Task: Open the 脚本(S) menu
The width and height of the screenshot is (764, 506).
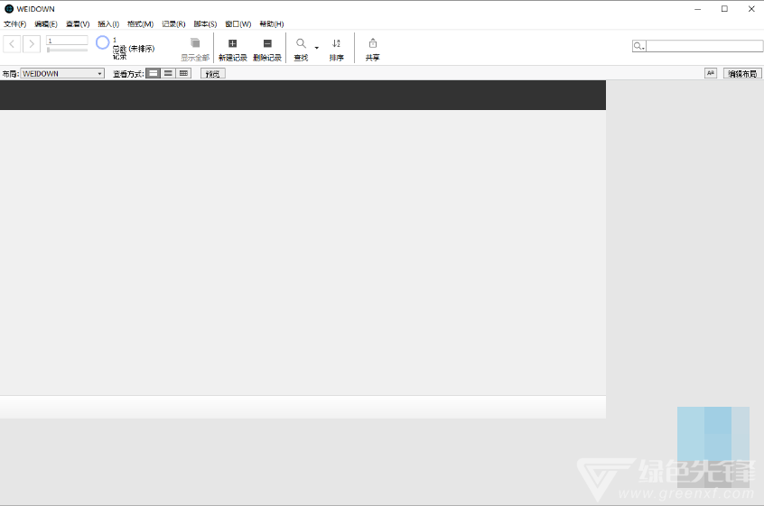Action: click(205, 23)
